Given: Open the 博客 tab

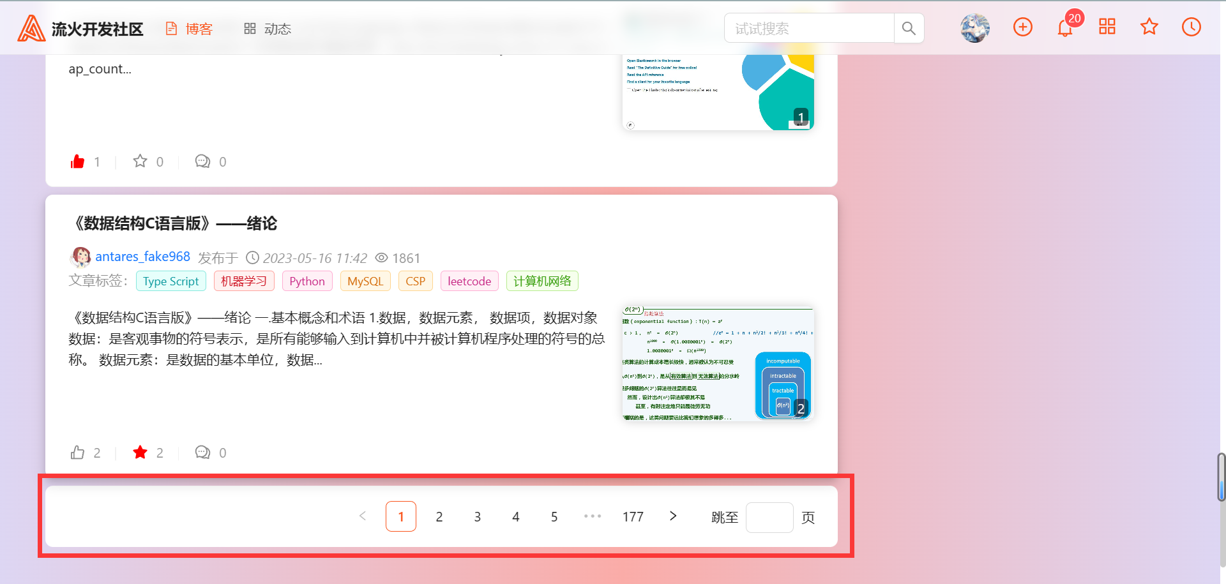Looking at the screenshot, I should pos(189,29).
